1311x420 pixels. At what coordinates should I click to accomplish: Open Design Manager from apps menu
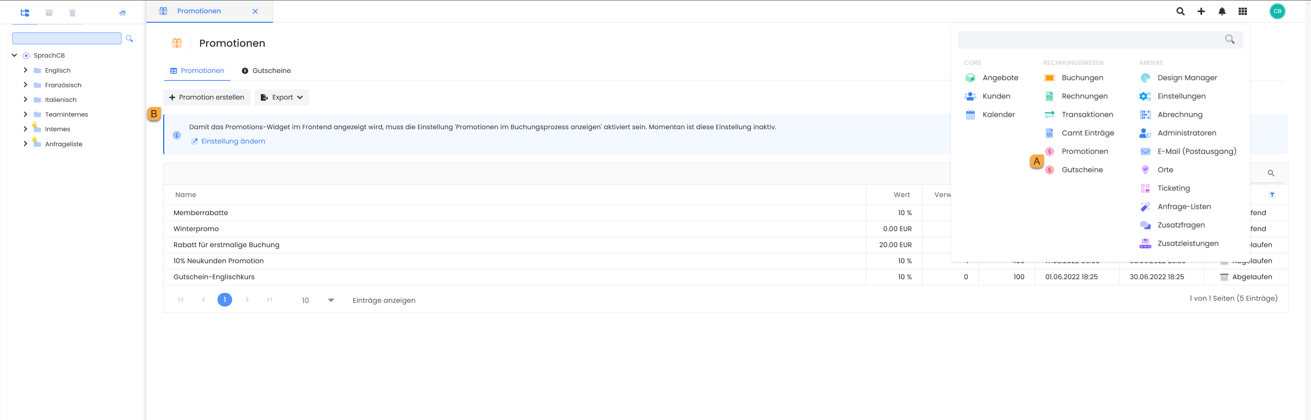pyautogui.click(x=1187, y=78)
